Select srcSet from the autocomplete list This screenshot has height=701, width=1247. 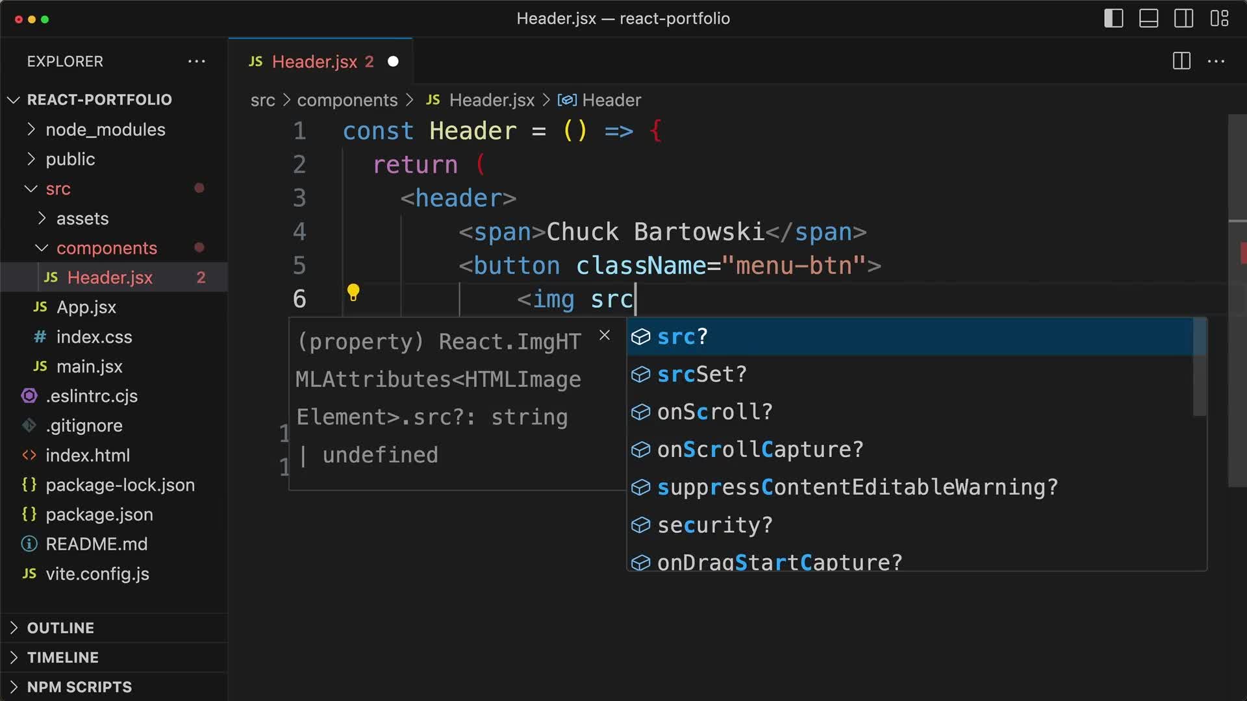[x=701, y=374]
